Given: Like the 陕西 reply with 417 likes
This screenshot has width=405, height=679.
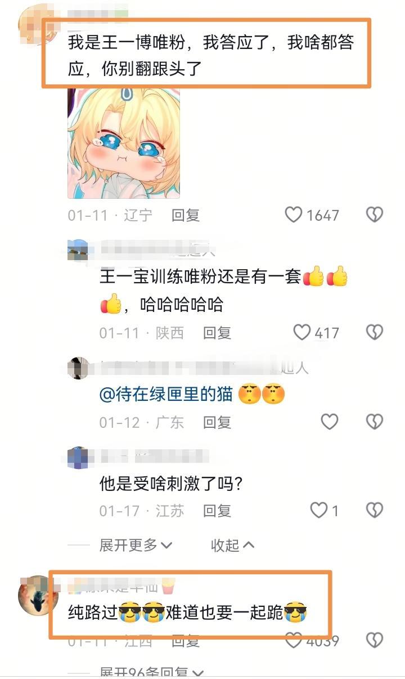Looking at the screenshot, I should click(x=302, y=332).
